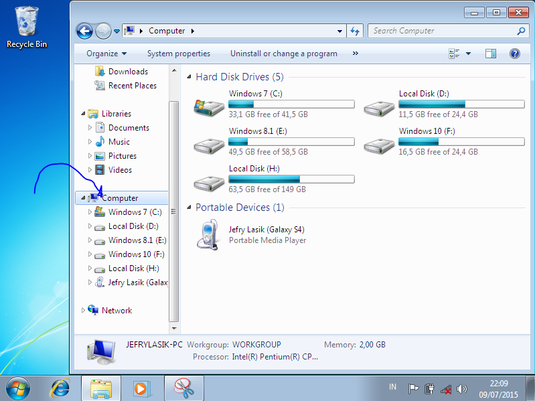Viewport: 535px width, 401px height.
Task: Click the Change your view icon
Action: coord(454,54)
